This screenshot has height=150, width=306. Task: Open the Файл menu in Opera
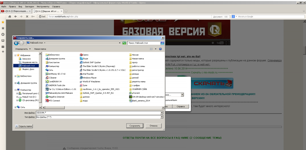click(4, 6)
